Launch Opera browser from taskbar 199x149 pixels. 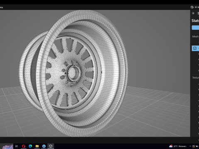(x=24, y=146)
